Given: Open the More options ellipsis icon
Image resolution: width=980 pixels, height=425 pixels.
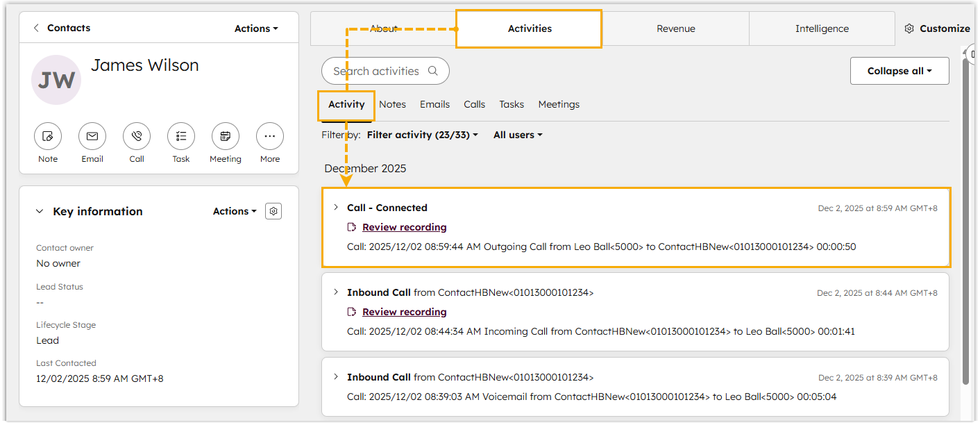Looking at the screenshot, I should [270, 137].
